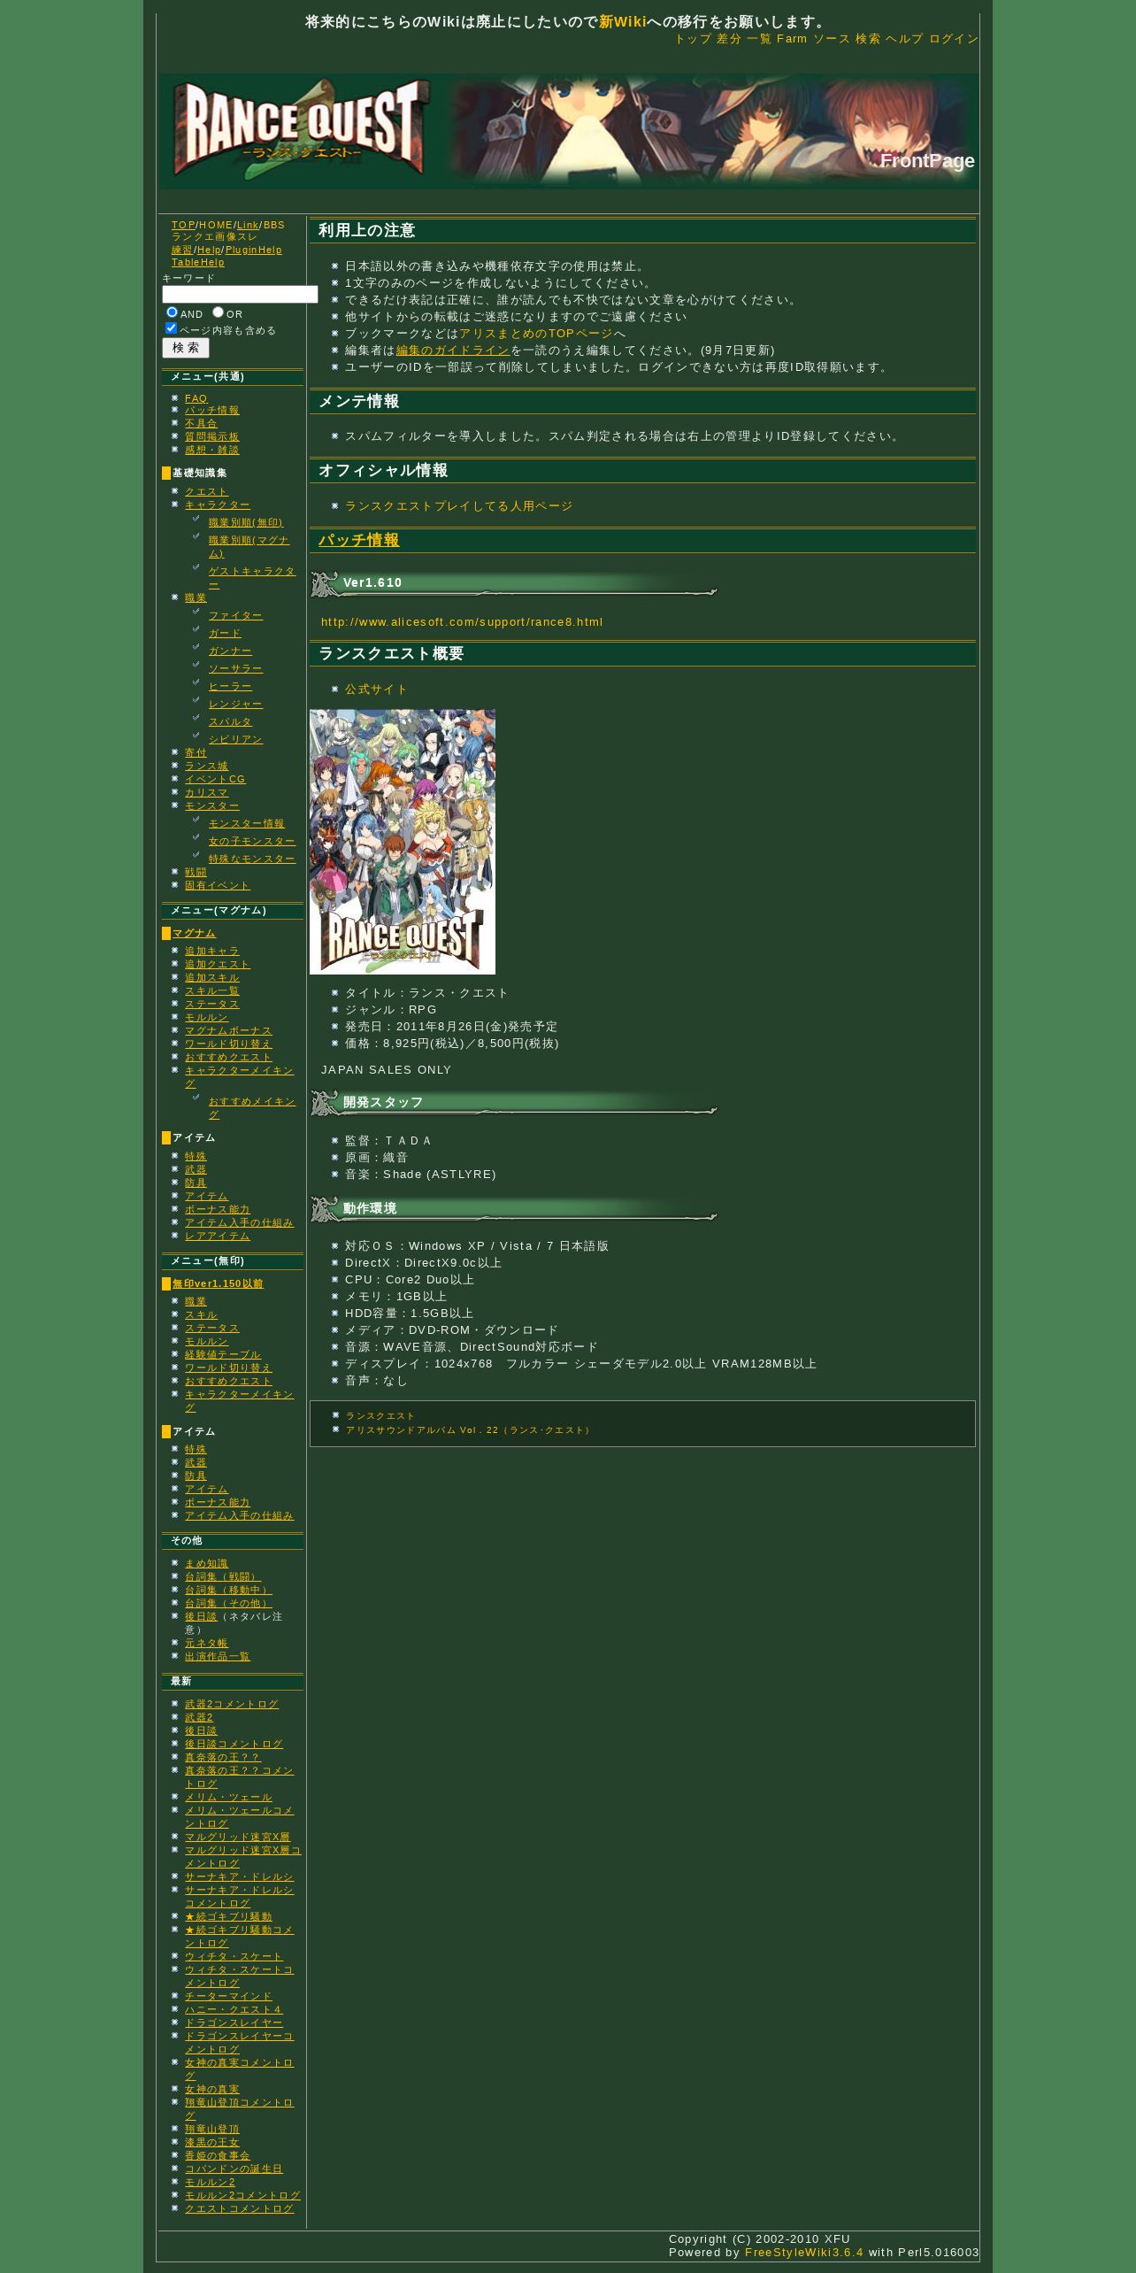1136x2273 pixels.
Task: Select the OR search radio button
Action: (x=218, y=312)
